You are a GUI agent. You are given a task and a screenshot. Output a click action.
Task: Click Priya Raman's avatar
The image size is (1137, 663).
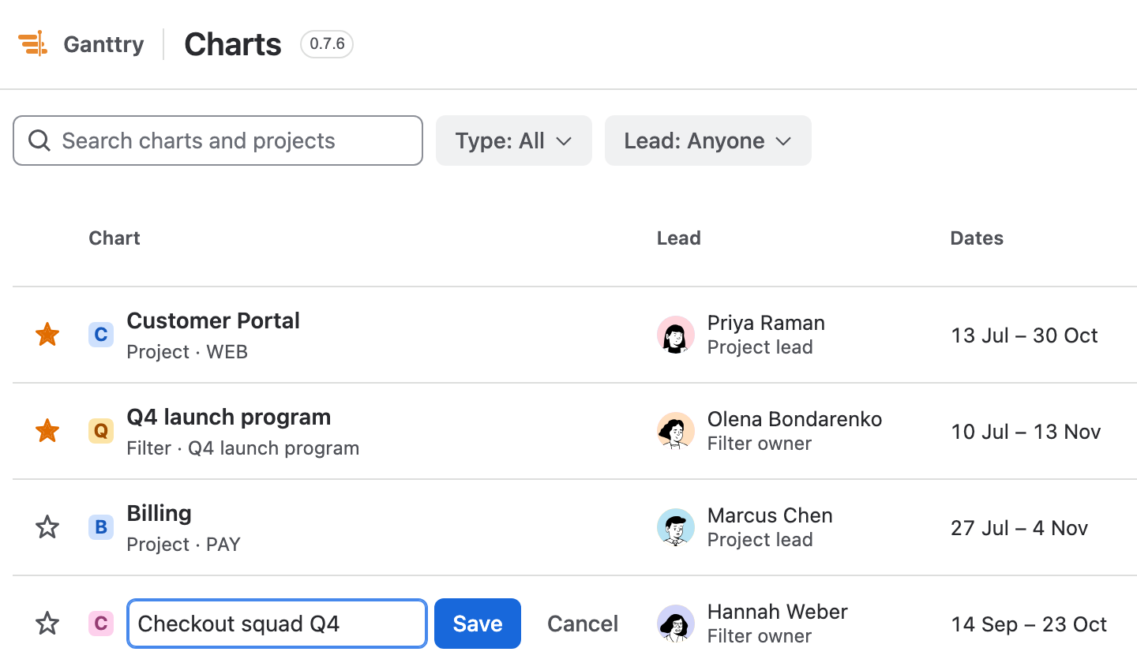[x=676, y=335]
